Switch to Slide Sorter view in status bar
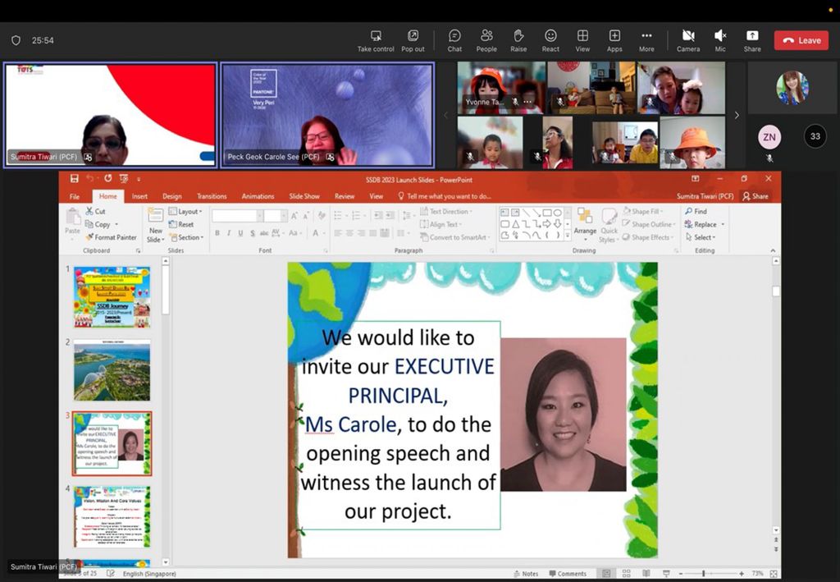840x582 pixels. point(626,574)
